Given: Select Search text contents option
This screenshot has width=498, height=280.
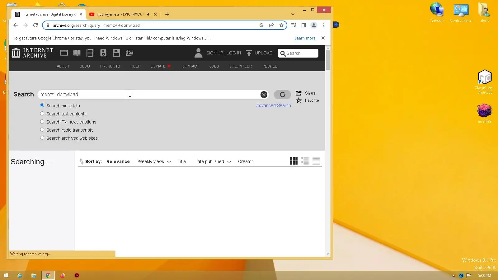Looking at the screenshot, I should 42,114.
